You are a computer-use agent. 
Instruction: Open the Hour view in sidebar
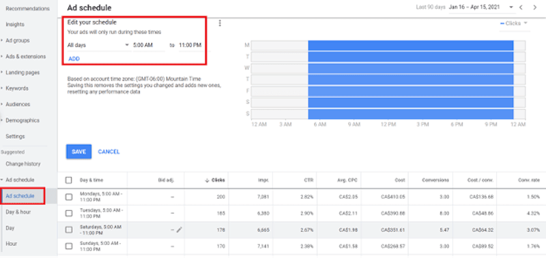11,244
